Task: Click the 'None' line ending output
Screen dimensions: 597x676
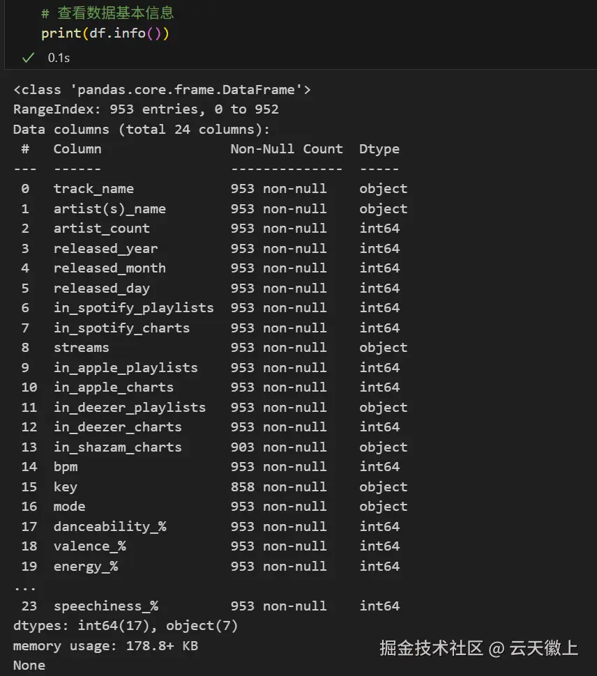Action: 29,666
